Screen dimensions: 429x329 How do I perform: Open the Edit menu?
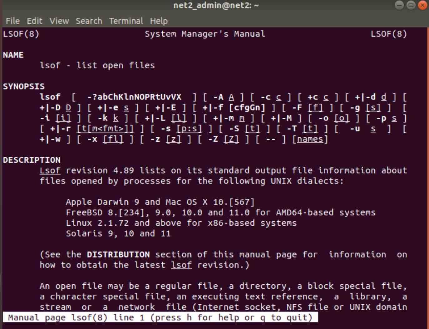34,21
